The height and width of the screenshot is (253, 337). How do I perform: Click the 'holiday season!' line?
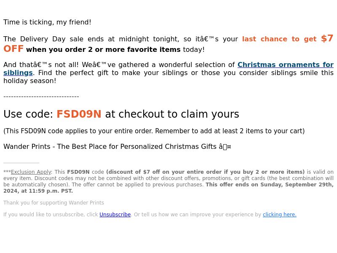[29, 81]
